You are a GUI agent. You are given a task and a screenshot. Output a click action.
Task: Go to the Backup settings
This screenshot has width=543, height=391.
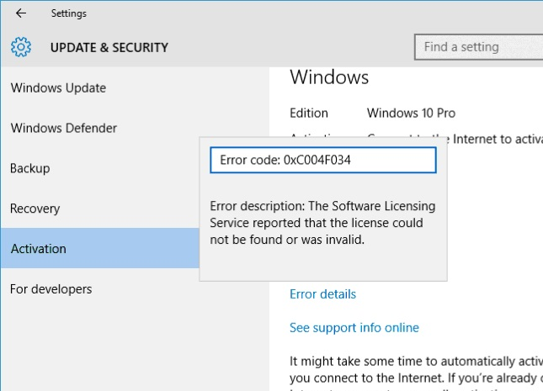[x=29, y=168]
